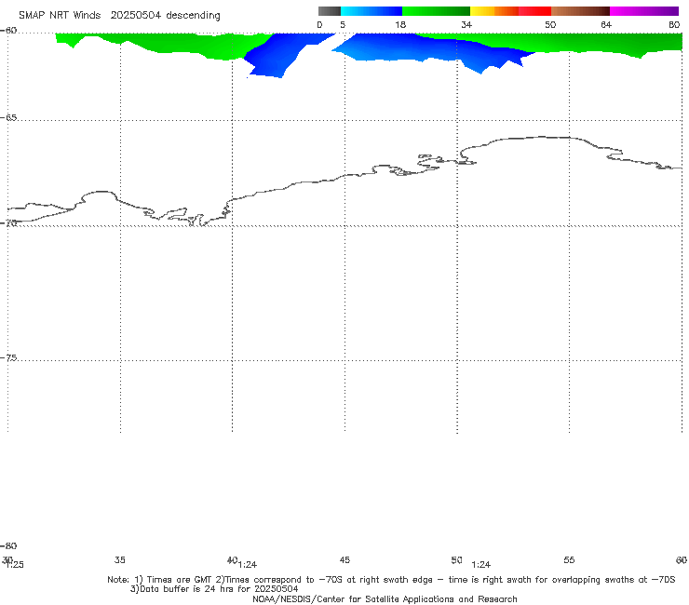Click the word "descending" in the title
This screenshot has width=689, height=605.
(x=194, y=16)
